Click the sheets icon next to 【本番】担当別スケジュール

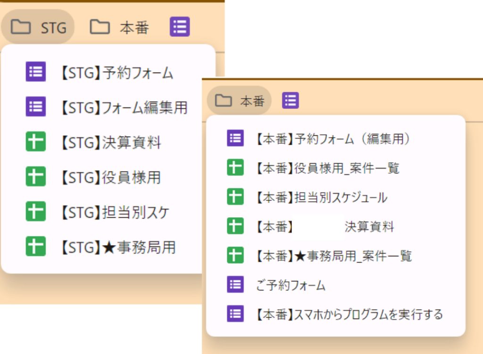pos(235,197)
